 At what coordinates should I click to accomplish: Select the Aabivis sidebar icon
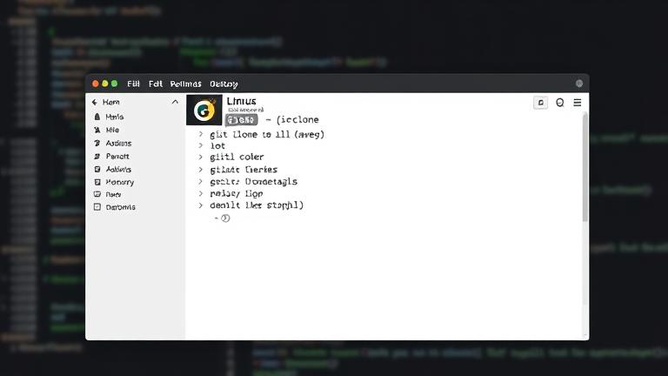coord(97,169)
